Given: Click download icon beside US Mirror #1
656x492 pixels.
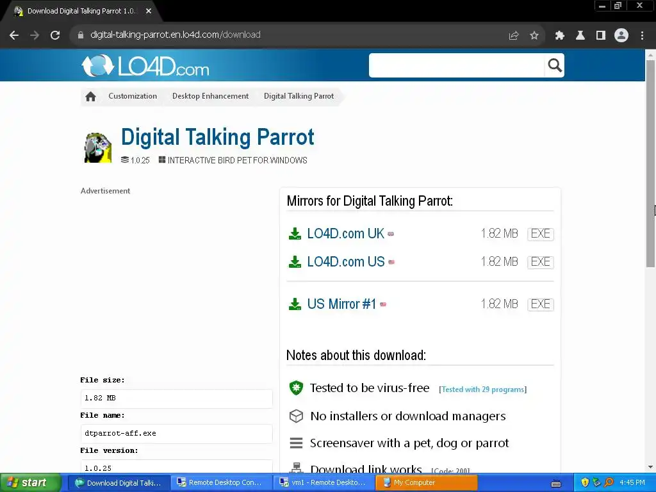Looking at the screenshot, I should (295, 304).
